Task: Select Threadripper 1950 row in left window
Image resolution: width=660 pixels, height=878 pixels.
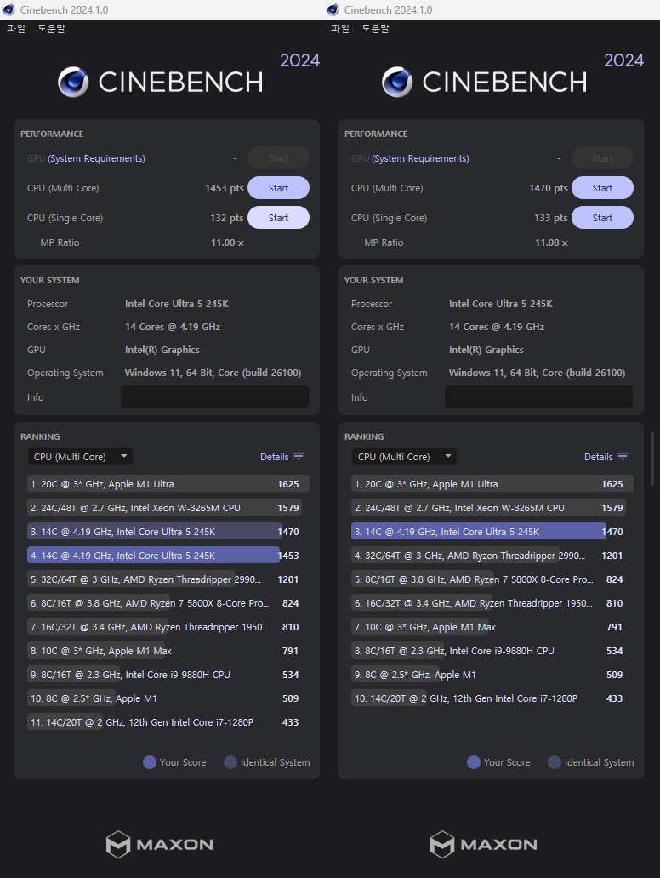Action: tap(168, 627)
